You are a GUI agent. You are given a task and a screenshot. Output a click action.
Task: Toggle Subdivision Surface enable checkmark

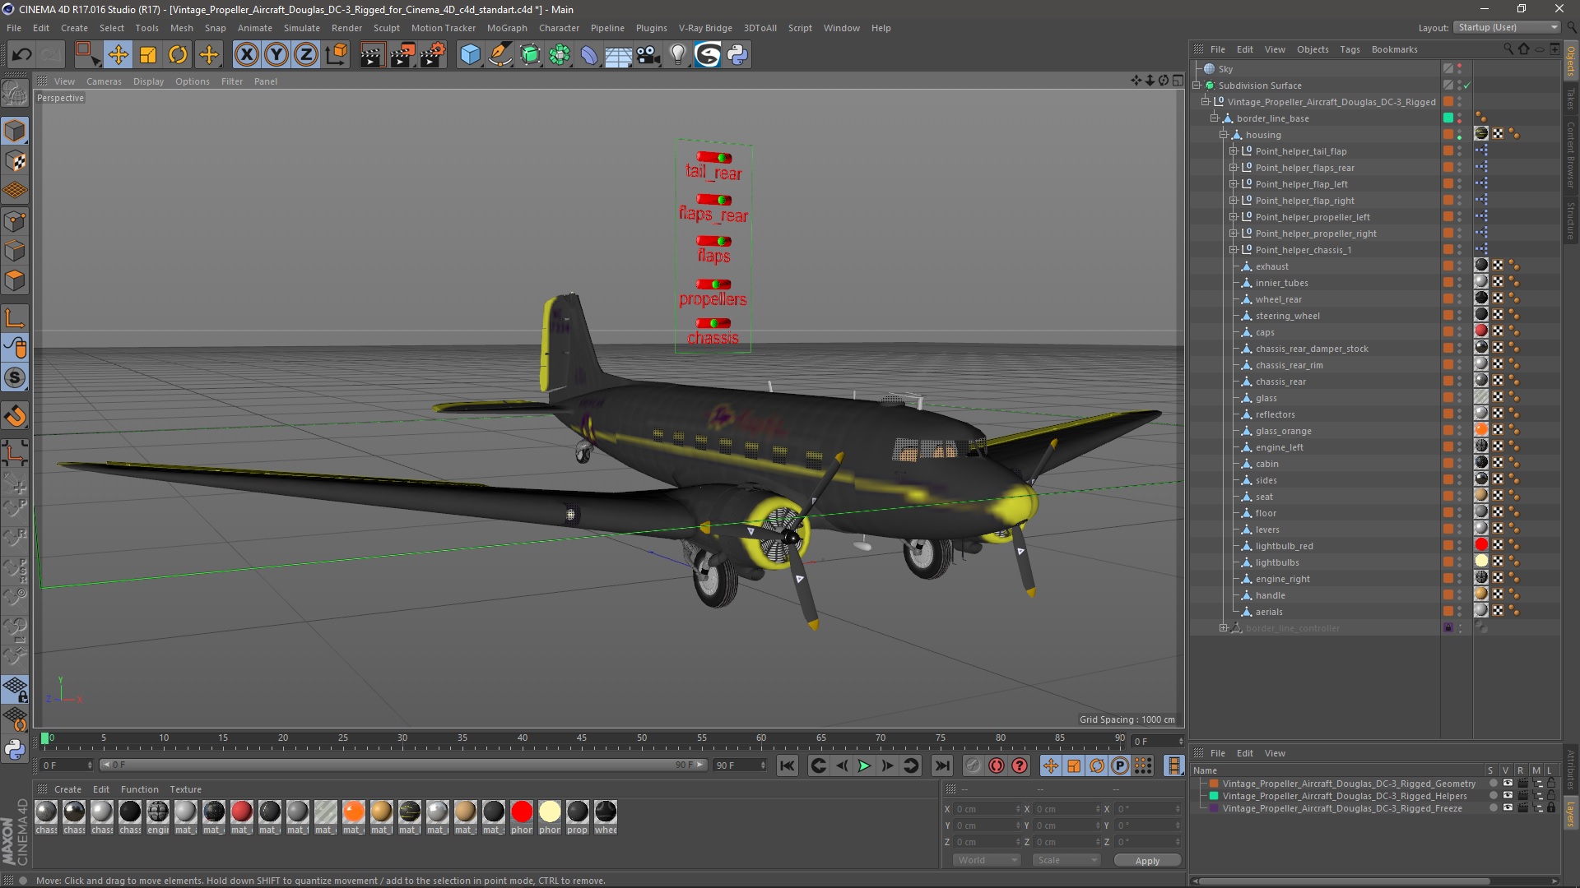coord(1466,86)
